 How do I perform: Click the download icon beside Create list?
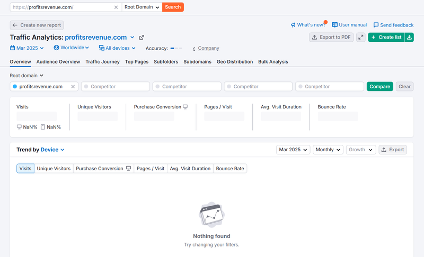click(409, 37)
